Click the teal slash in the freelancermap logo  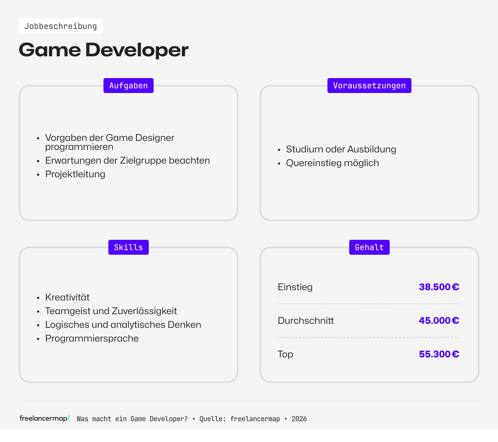(x=68, y=418)
